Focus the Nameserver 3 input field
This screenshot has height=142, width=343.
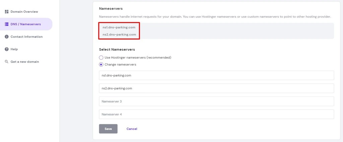tap(216, 101)
